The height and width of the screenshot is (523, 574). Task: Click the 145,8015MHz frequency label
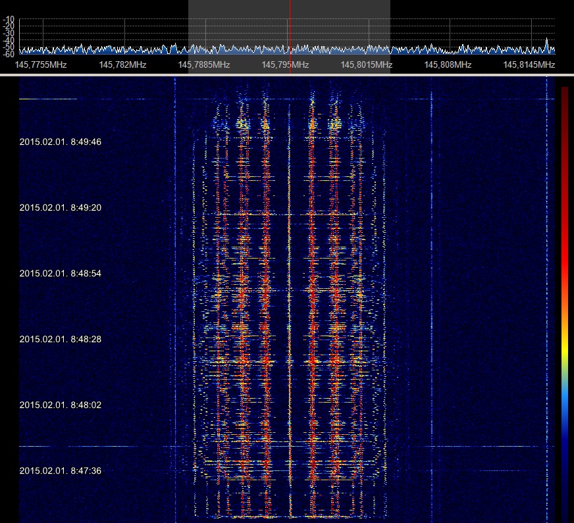point(367,65)
